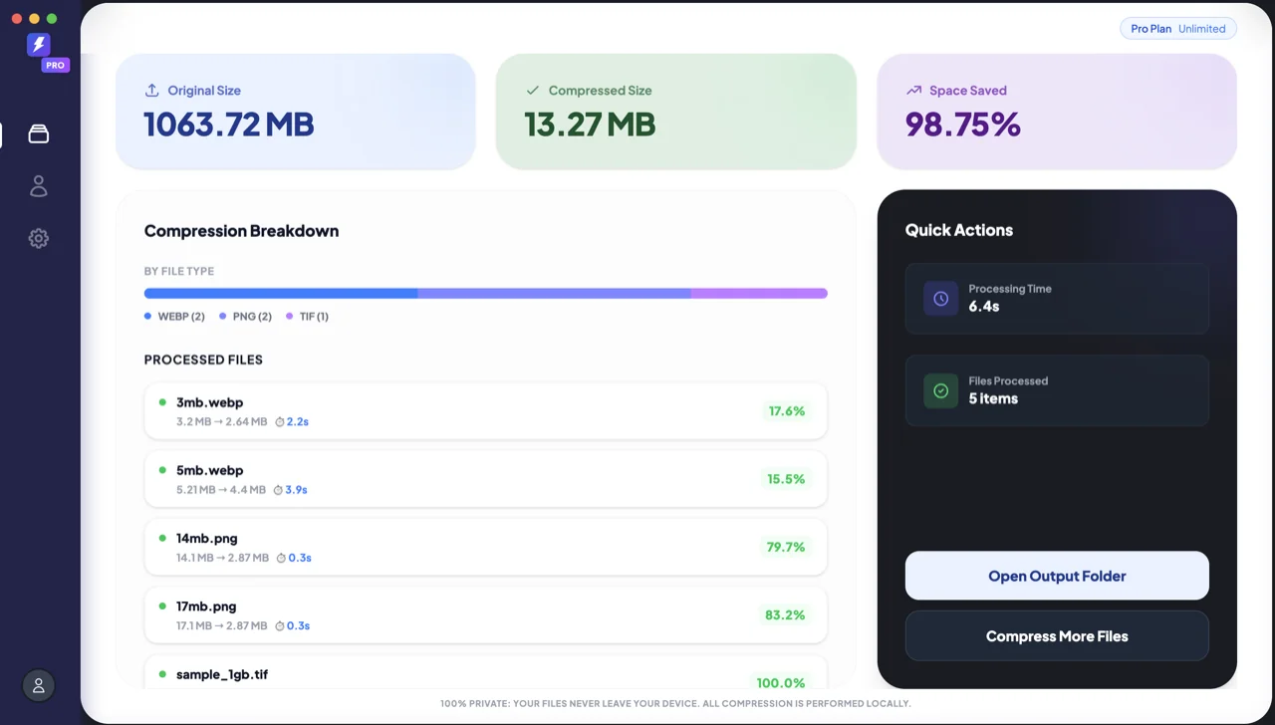The height and width of the screenshot is (725, 1275).
Task: Click the green check icon in Files Processed
Action: pyautogui.click(x=940, y=390)
